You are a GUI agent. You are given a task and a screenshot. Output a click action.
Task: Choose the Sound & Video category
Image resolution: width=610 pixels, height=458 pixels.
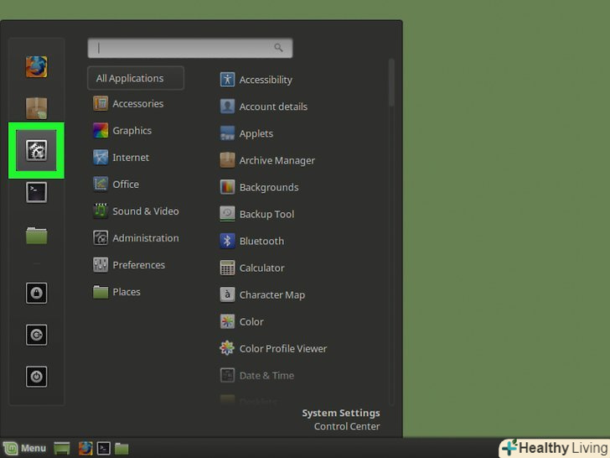(x=145, y=211)
